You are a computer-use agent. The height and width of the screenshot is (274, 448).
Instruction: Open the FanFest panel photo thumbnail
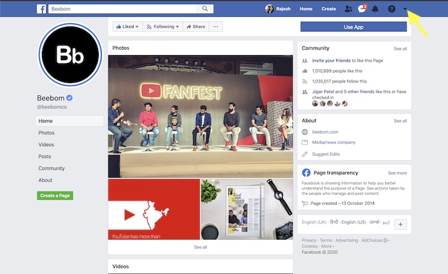coord(200,117)
